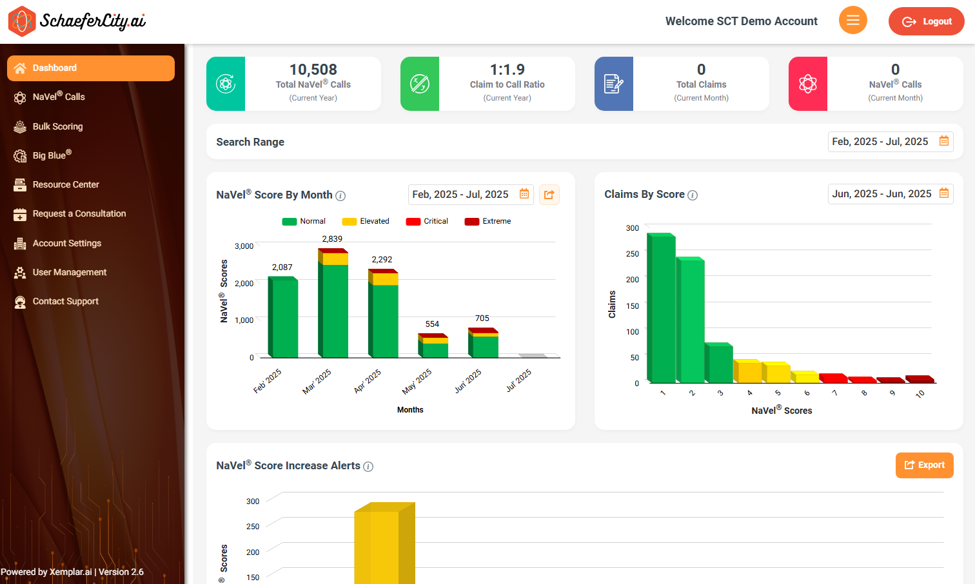Toggle the Elevated series in chart legend

pyautogui.click(x=366, y=221)
